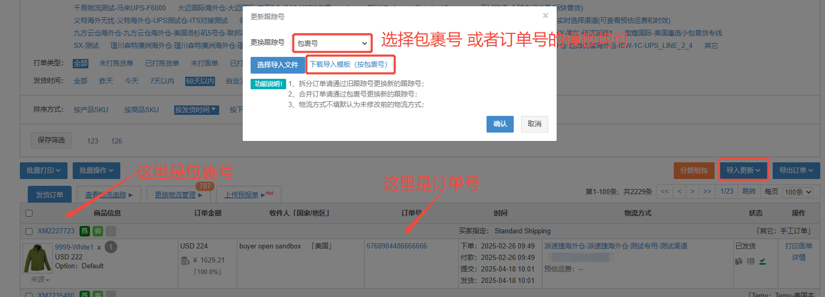Filter shipping time to 7天以内

[x=162, y=81]
